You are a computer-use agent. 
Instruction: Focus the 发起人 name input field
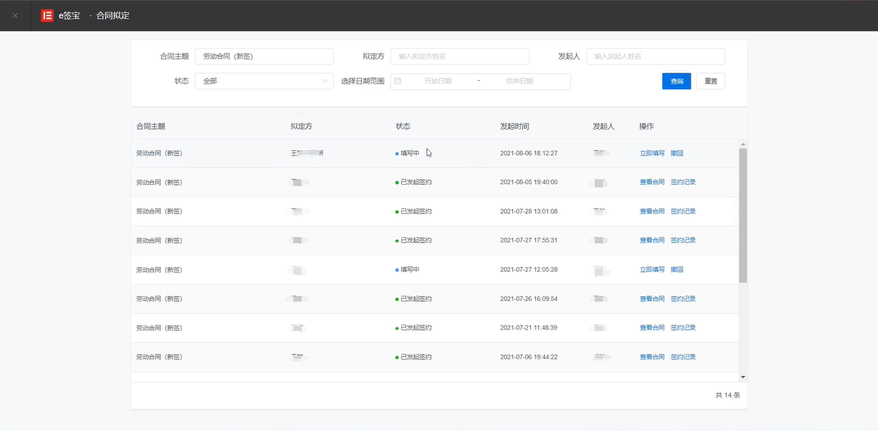tap(655, 56)
